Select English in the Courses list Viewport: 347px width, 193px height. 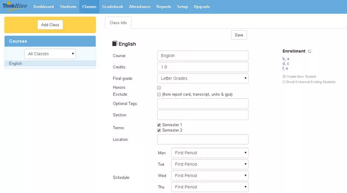50,64
